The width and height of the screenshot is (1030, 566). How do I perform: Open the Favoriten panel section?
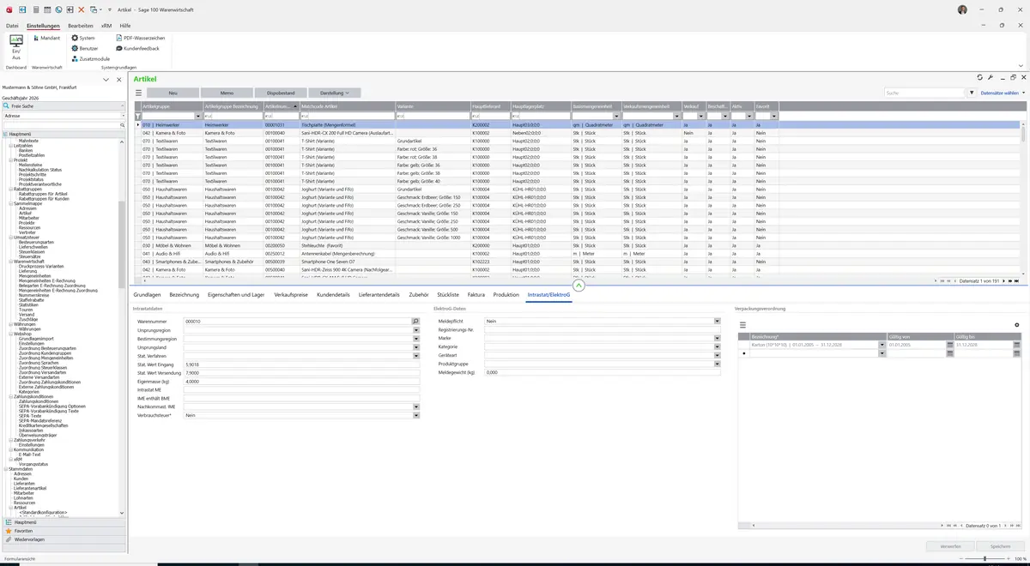63,531
